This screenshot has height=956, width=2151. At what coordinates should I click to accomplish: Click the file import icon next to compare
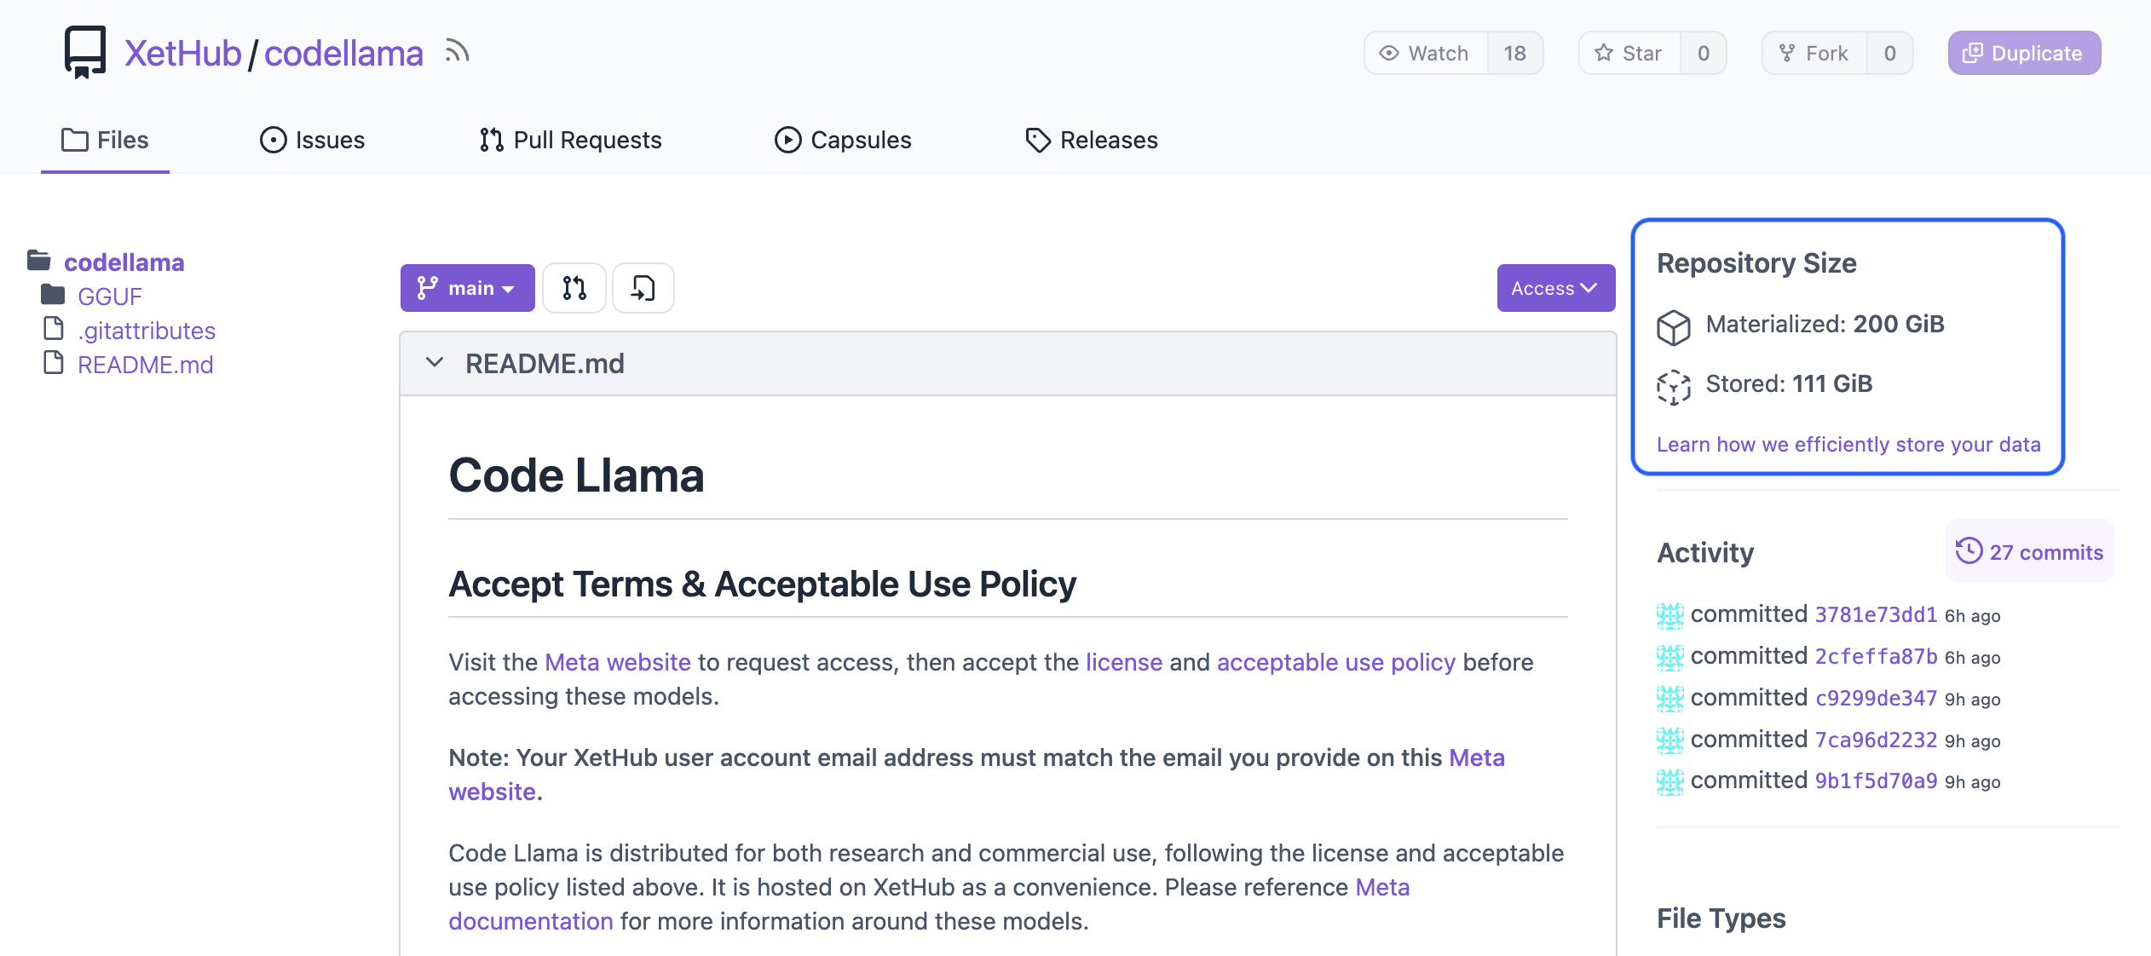point(643,288)
